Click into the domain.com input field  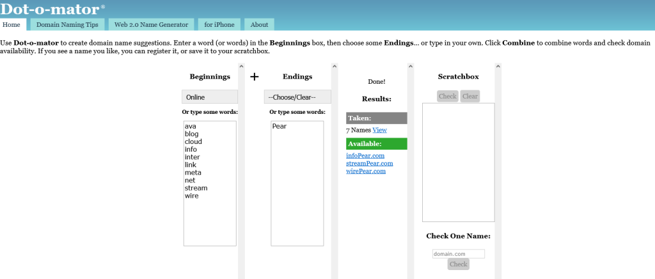(x=459, y=253)
